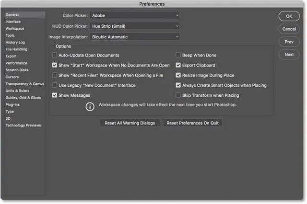The width and height of the screenshot is (307, 204).
Task: Cancel the Preferences dialog
Action: [x=289, y=29]
